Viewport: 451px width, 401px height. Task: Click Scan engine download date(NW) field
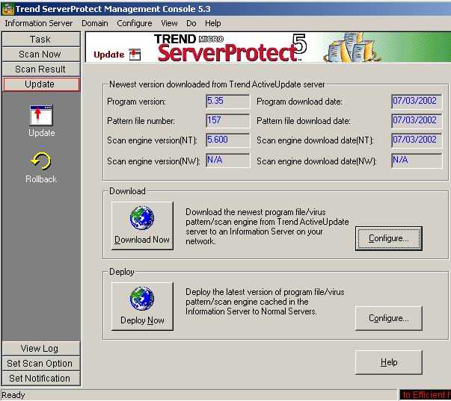coord(417,161)
